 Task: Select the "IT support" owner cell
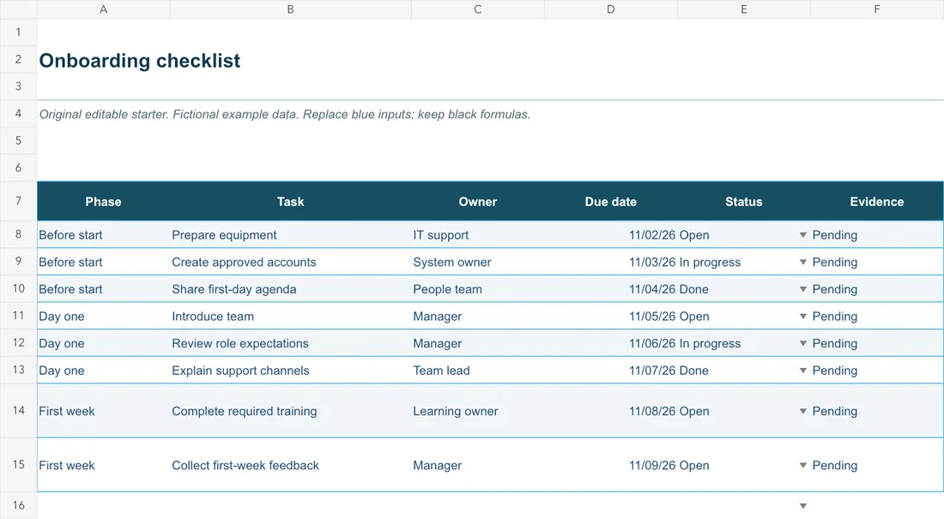477,235
